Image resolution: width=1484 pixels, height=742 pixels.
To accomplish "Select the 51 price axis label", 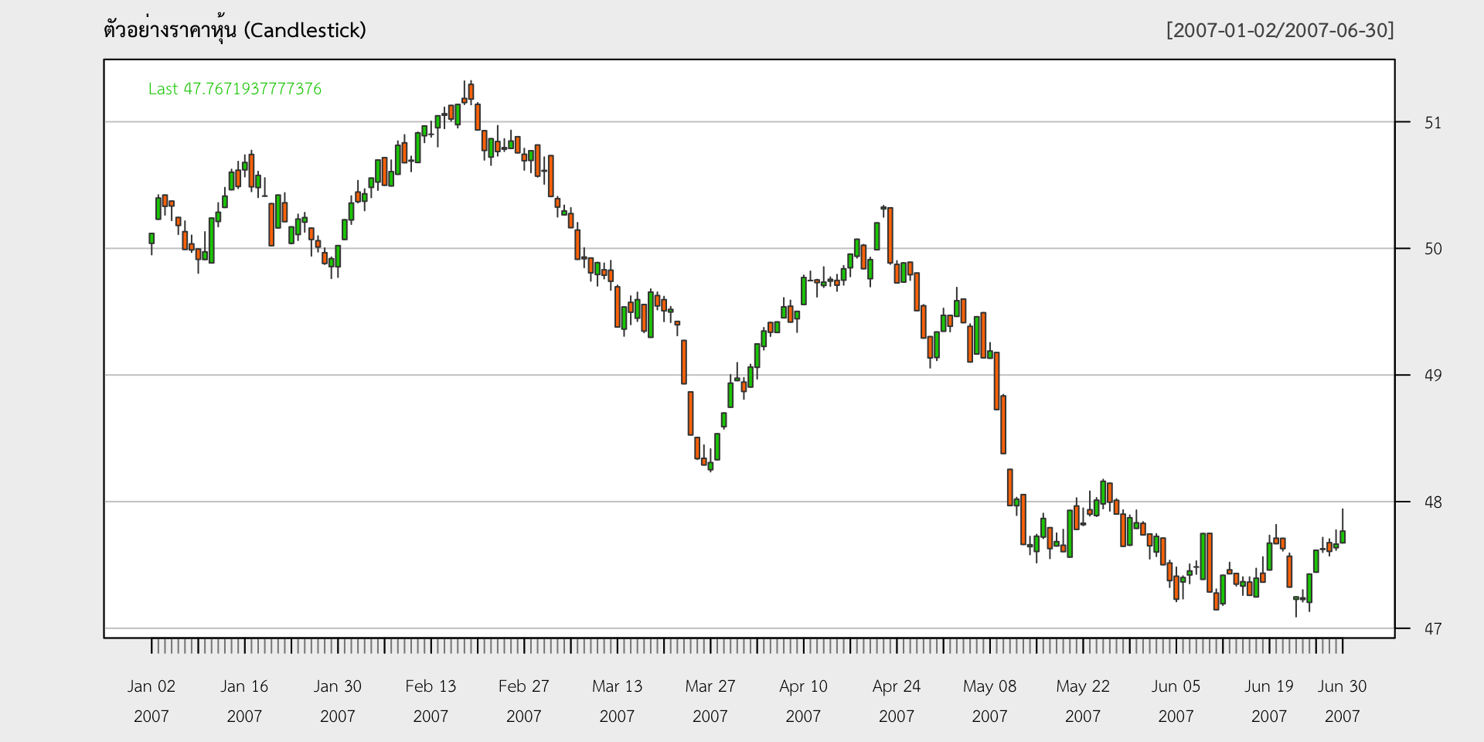I will point(1432,123).
